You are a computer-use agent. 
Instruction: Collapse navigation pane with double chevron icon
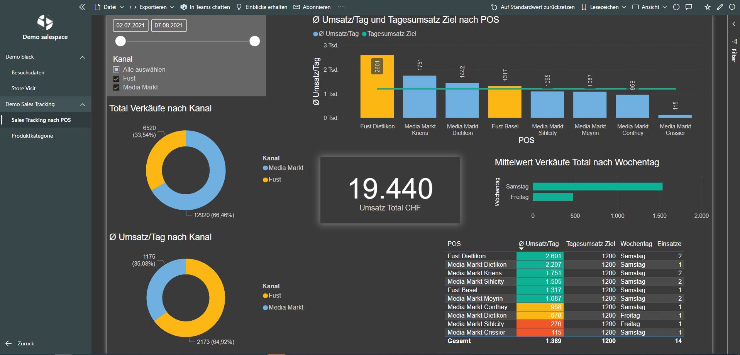pos(82,7)
